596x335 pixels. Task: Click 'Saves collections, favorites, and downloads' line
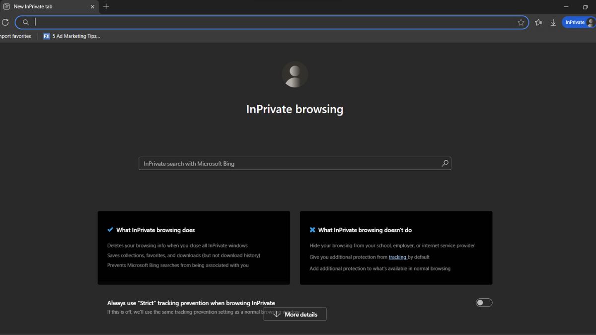184,256
